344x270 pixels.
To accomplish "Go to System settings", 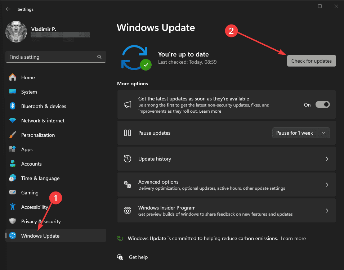I will [29, 92].
